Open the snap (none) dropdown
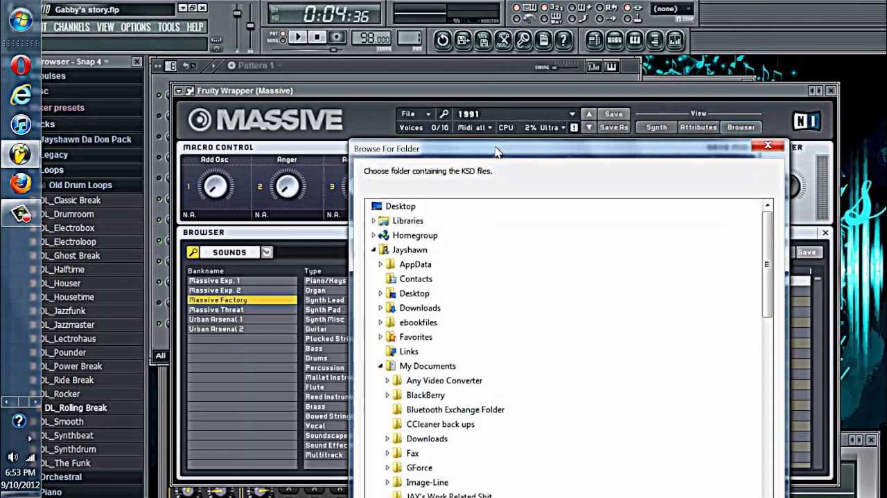Image resolution: width=887 pixels, height=498 pixels. pyautogui.click(x=671, y=9)
